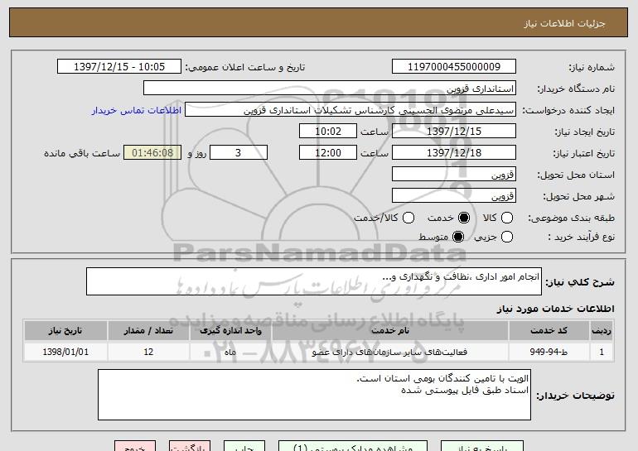Click the کد خدمت column header
The height and width of the screenshot is (451, 638).
tap(549, 331)
